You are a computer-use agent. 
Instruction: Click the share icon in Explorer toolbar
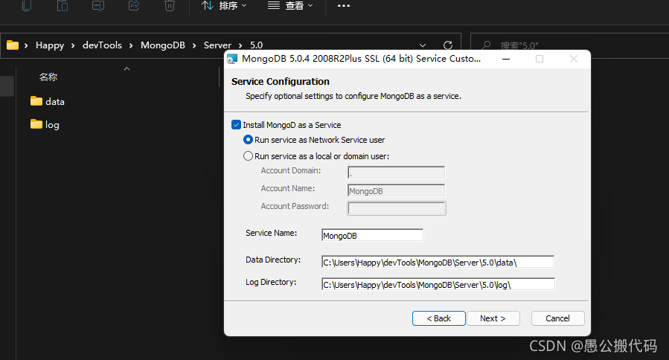134,5
